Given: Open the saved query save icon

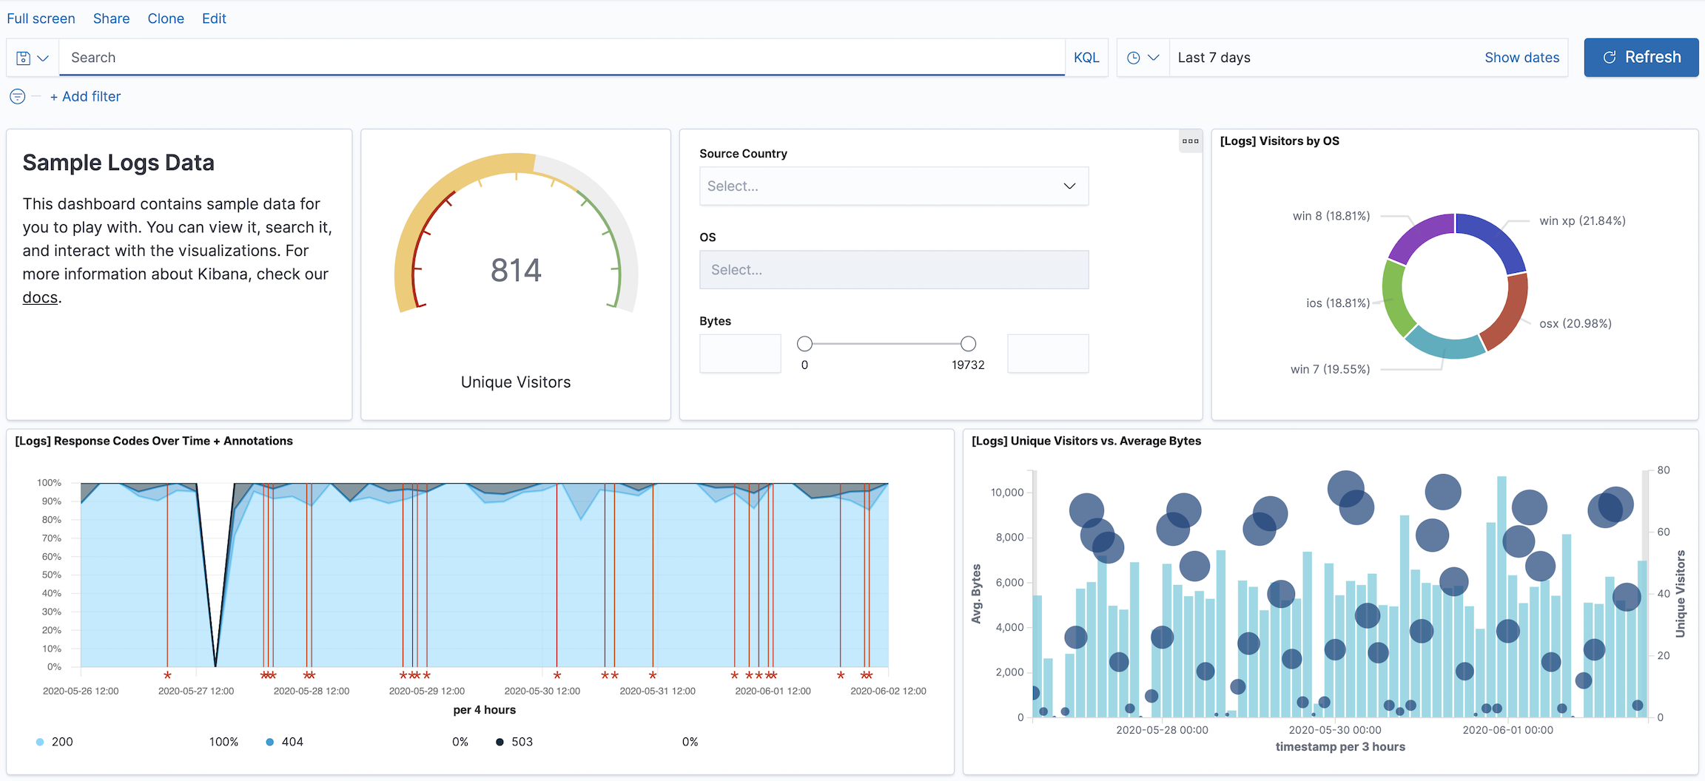Looking at the screenshot, I should point(24,57).
